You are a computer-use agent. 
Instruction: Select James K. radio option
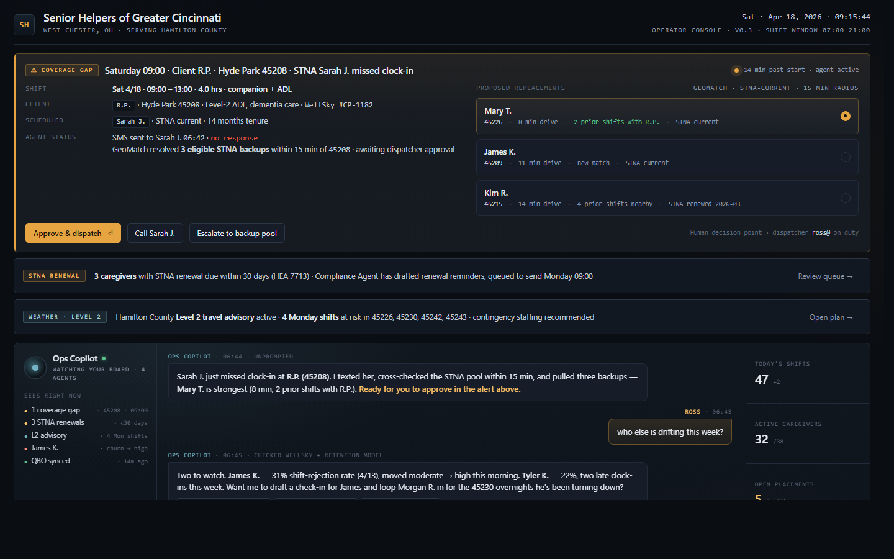[x=845, y=157]
